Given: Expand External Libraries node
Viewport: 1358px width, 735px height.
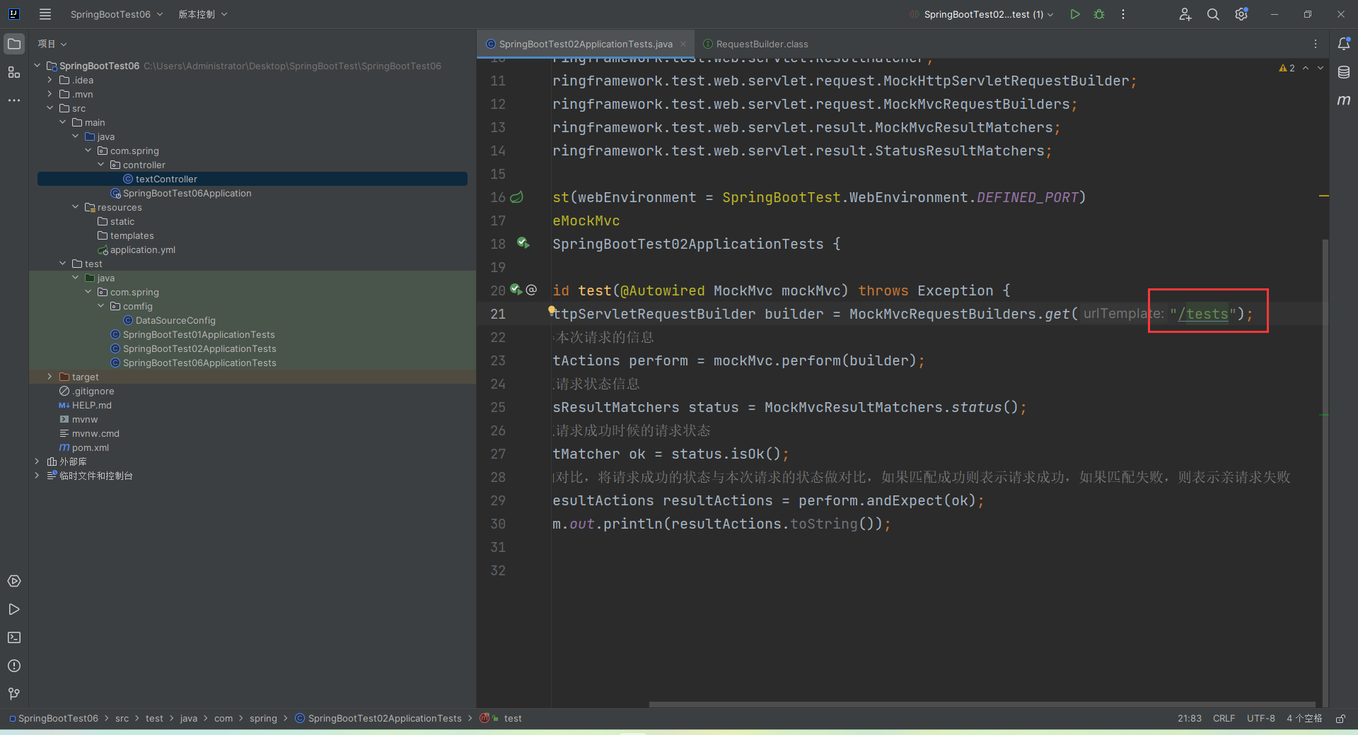Looking at the screenshot, I should pyautogui.click(x=37, y=461).
